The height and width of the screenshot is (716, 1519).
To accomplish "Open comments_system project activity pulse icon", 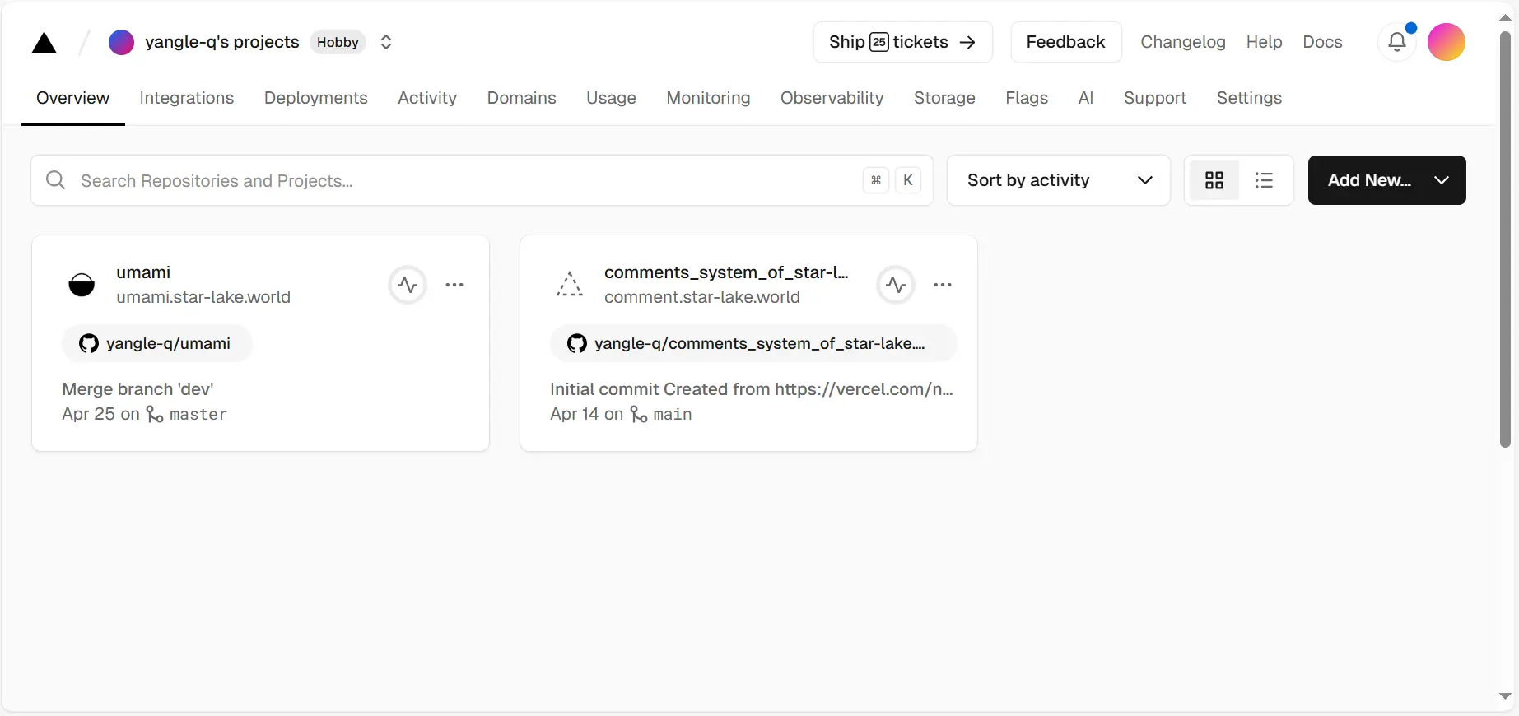I will click(x=896, y=285).
